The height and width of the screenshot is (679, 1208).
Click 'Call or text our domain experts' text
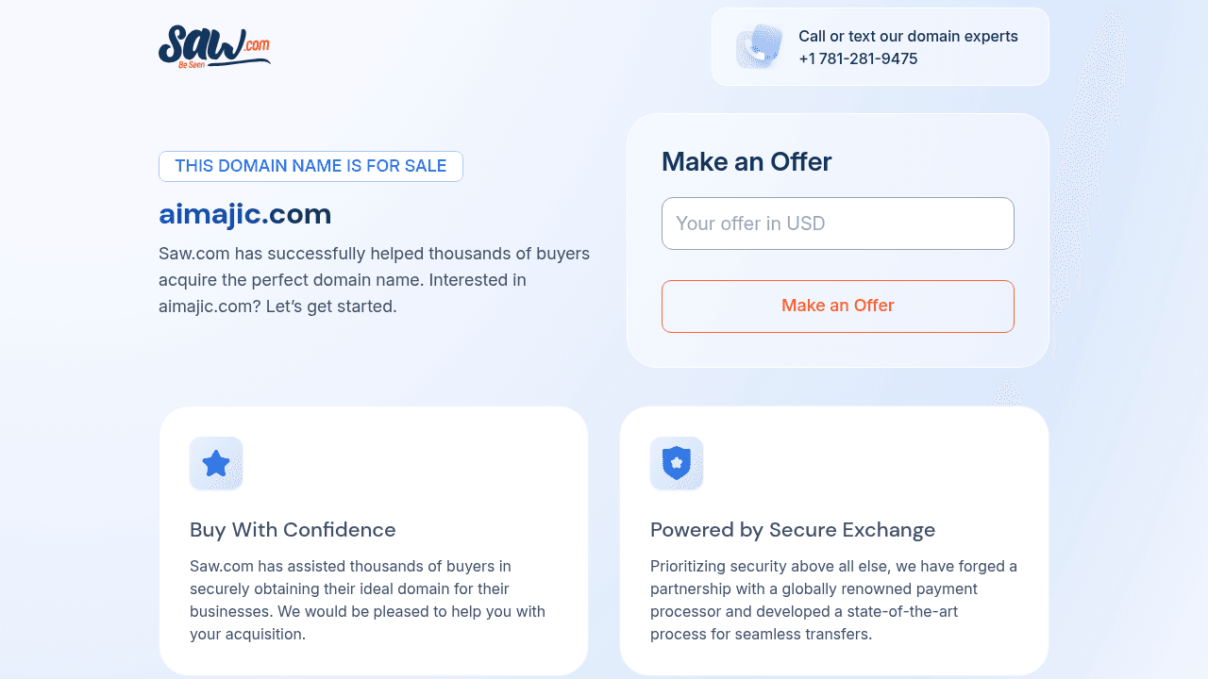tap(909, 36)
